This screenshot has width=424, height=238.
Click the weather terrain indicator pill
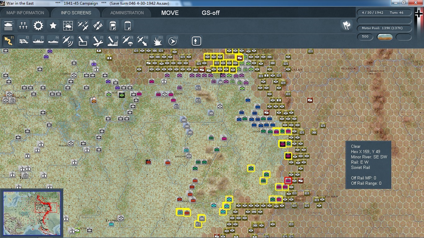click(385, 37)
